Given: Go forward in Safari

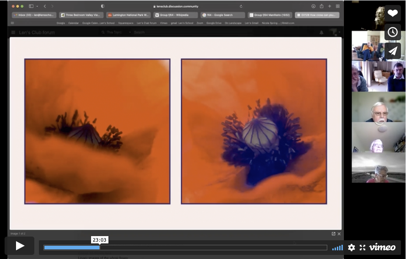Looking at the screenshot, I should (52, 6).
